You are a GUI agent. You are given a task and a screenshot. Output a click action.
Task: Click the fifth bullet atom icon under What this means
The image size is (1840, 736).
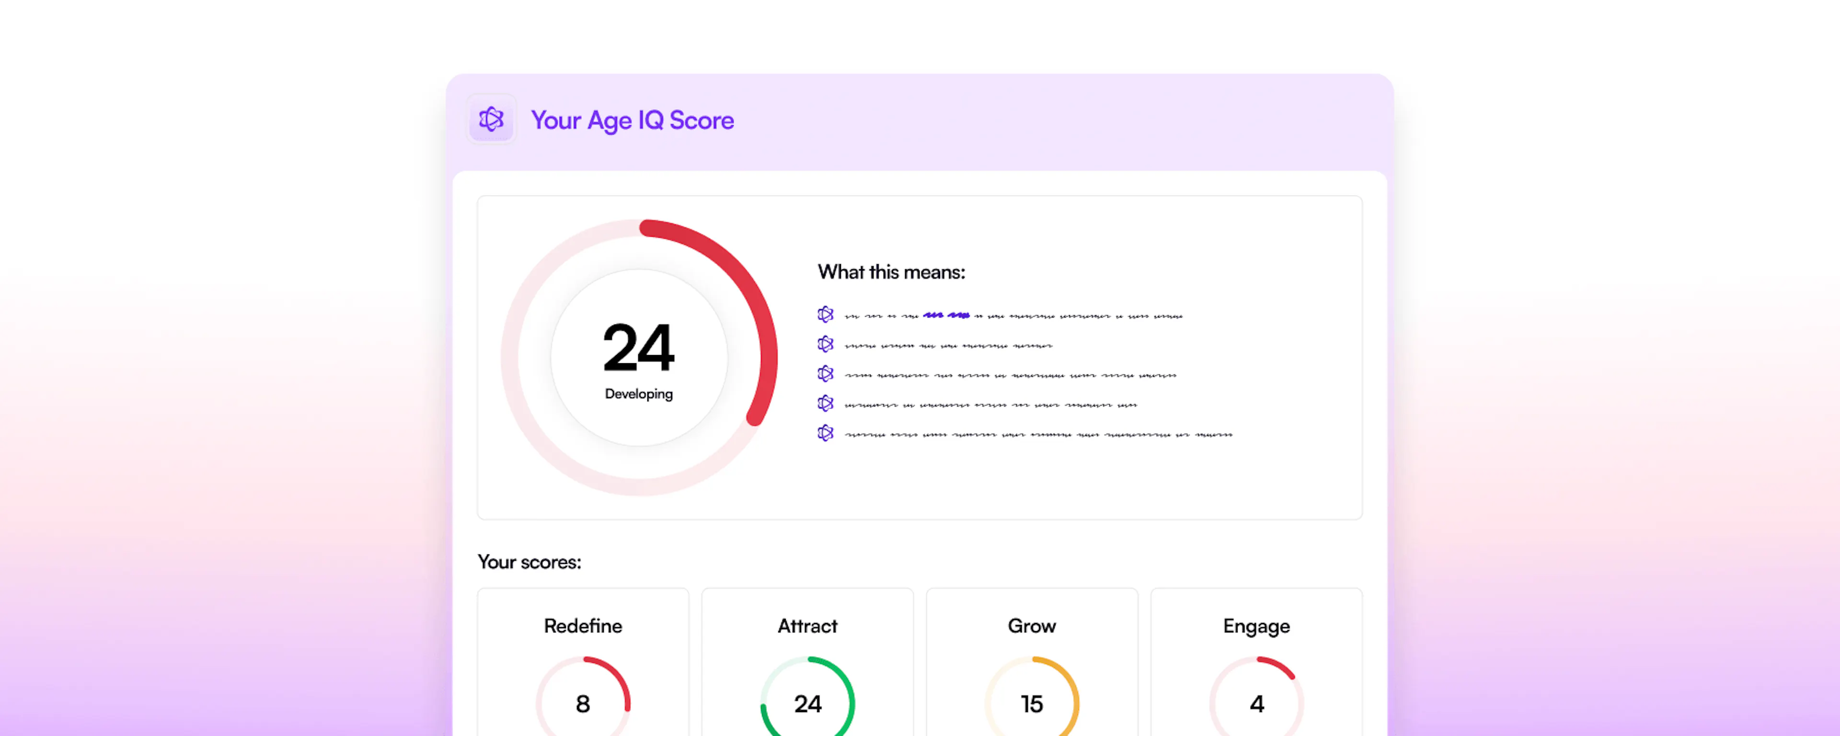pyautogui.click(x=826, y=433)
